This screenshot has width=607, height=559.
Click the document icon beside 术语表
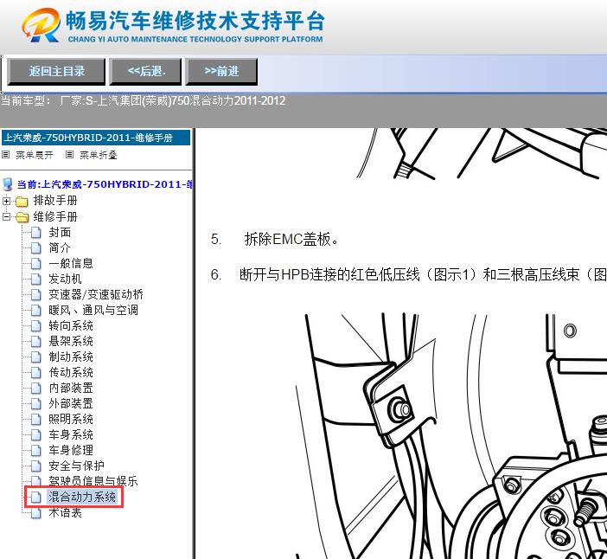(36, 513)
